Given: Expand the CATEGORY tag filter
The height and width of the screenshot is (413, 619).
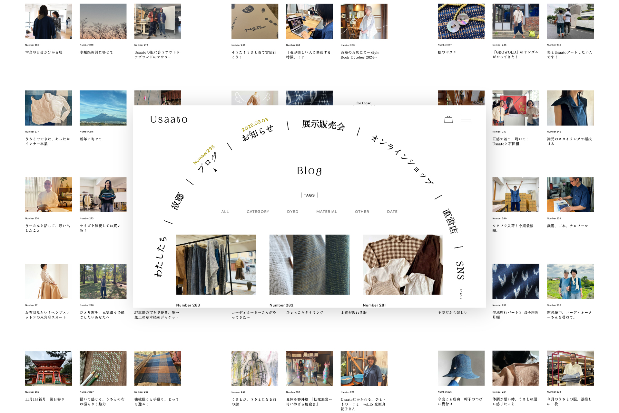Looking at the screenshot, I should point(258,212).
